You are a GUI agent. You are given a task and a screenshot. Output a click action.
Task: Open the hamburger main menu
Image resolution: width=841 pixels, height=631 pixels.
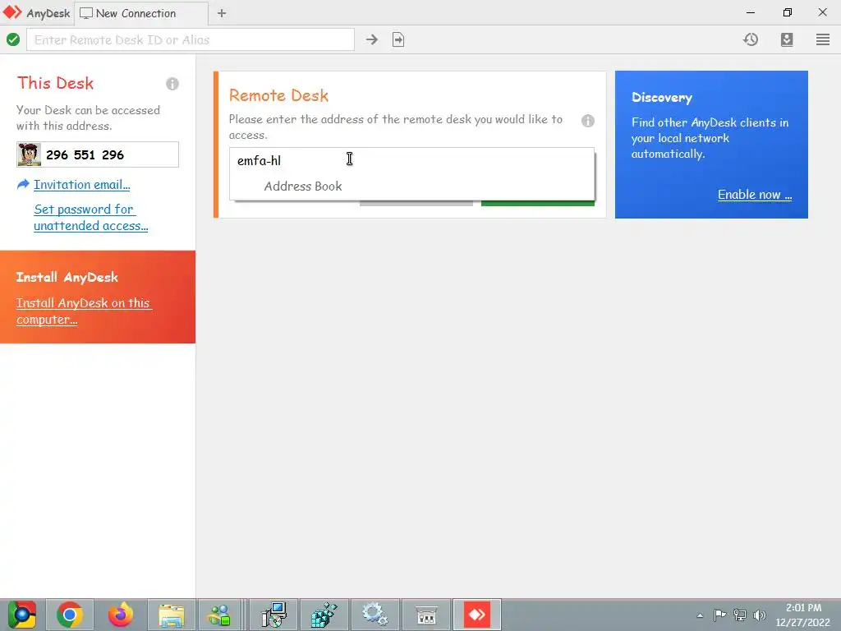(823, 39)
